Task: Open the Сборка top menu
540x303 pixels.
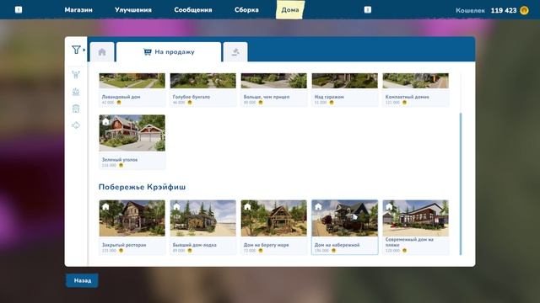Action: (246, 10)
